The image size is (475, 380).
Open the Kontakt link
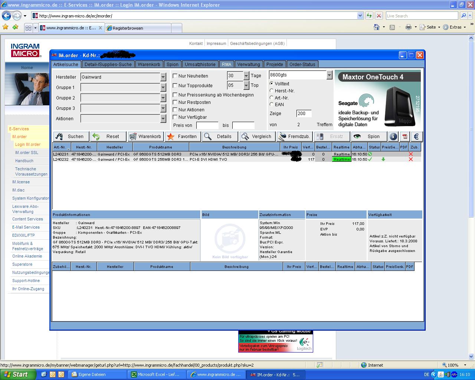[196, 43]
